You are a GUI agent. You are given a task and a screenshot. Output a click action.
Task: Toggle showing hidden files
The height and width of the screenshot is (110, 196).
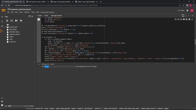pyautogui.click(x=21, y=20)
